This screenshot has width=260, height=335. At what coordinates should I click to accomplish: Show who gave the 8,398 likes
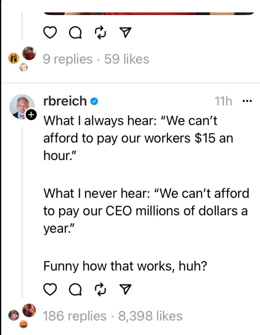point(150,316)
